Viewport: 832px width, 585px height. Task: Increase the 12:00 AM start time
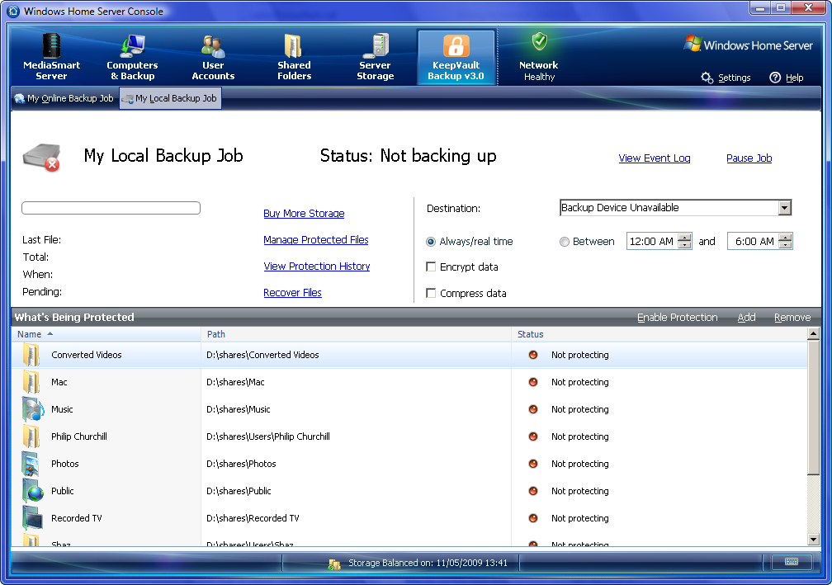[x=685, y=237]
